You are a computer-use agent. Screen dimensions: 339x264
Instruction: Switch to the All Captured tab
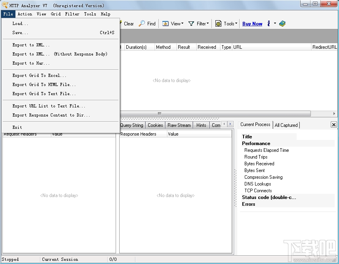286,125
